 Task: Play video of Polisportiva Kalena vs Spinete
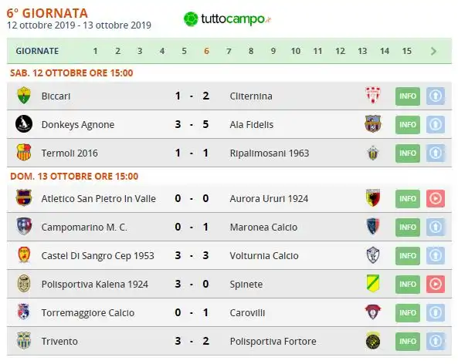[x=436, y=284]
